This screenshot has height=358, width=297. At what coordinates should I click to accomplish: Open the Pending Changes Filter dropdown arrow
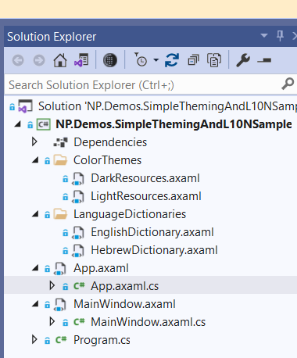[156, 60]
